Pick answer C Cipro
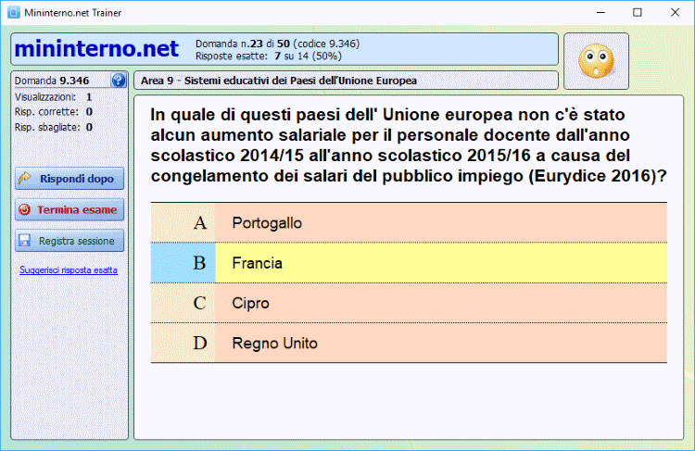The width and height of the screenshot is (695, 451). pos(440,303)
